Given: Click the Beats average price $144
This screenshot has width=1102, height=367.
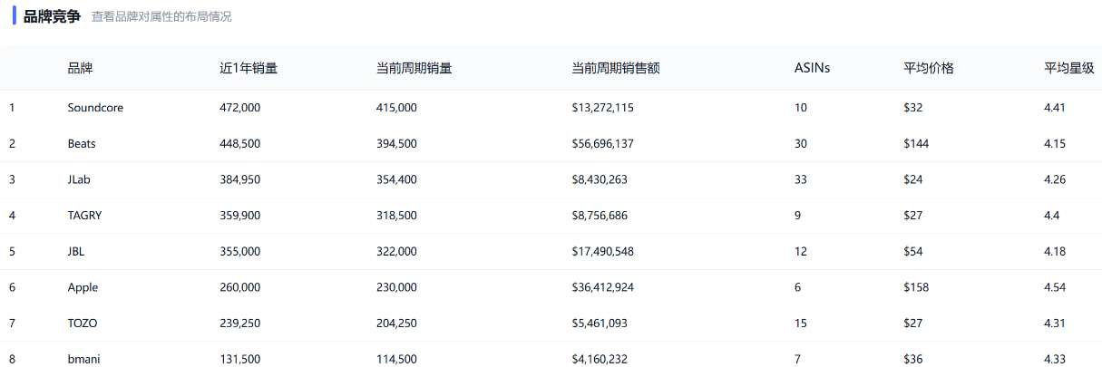Looking at the screenshot, I should click(x=916, y=144).
